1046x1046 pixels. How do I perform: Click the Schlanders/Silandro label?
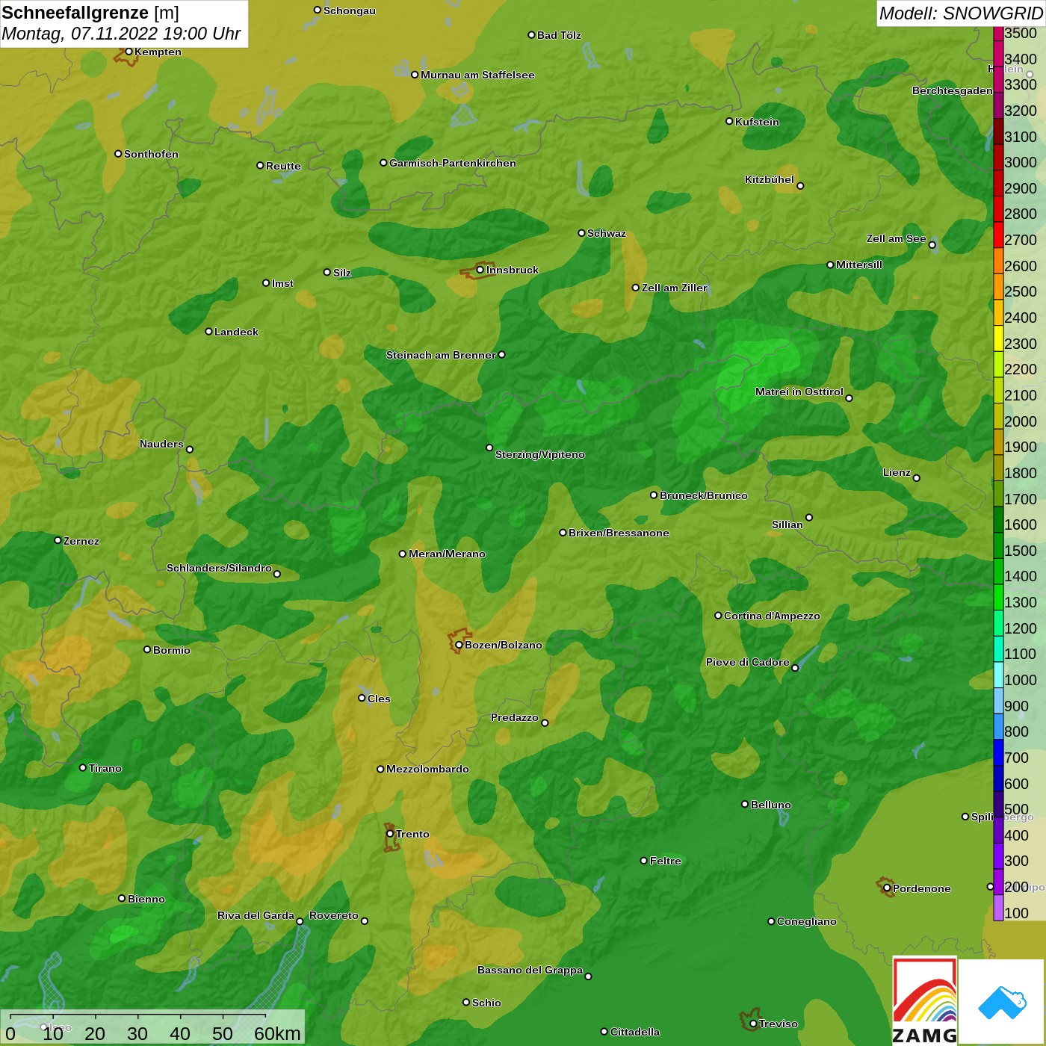(219, 568)
